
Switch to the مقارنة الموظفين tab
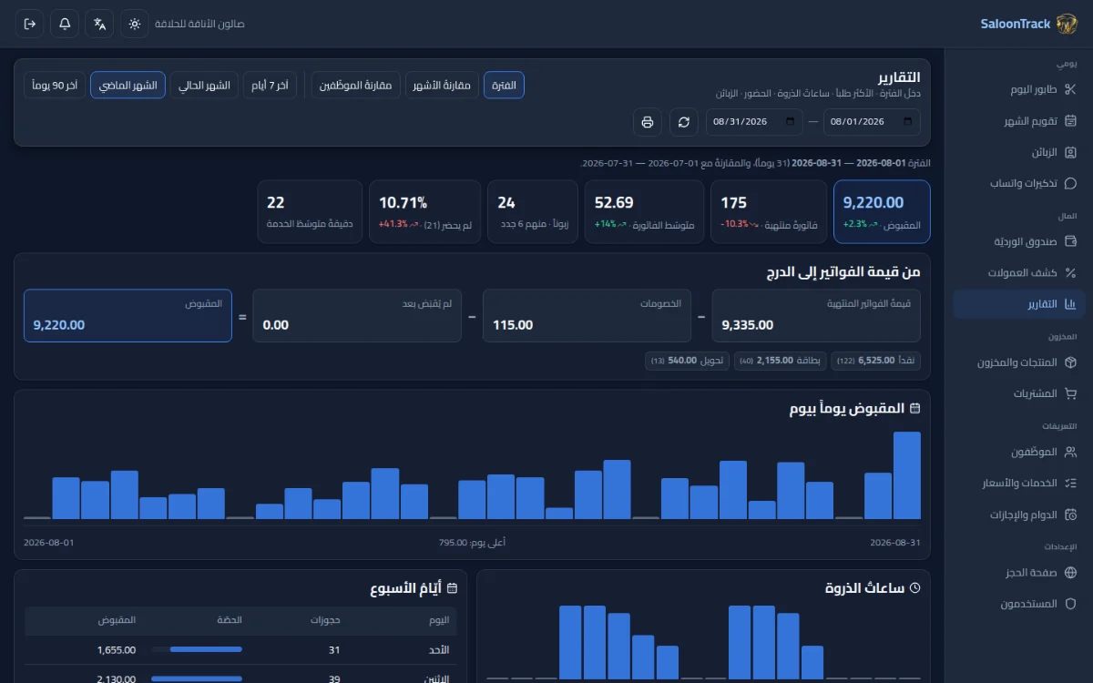pyautogui.click(x=356, y=86)
